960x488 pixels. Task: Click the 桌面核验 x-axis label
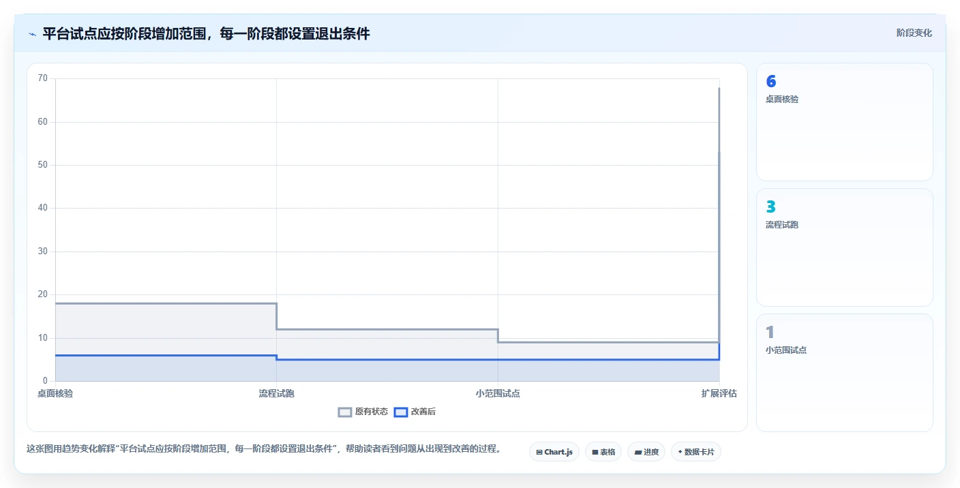tap(55, 393)
